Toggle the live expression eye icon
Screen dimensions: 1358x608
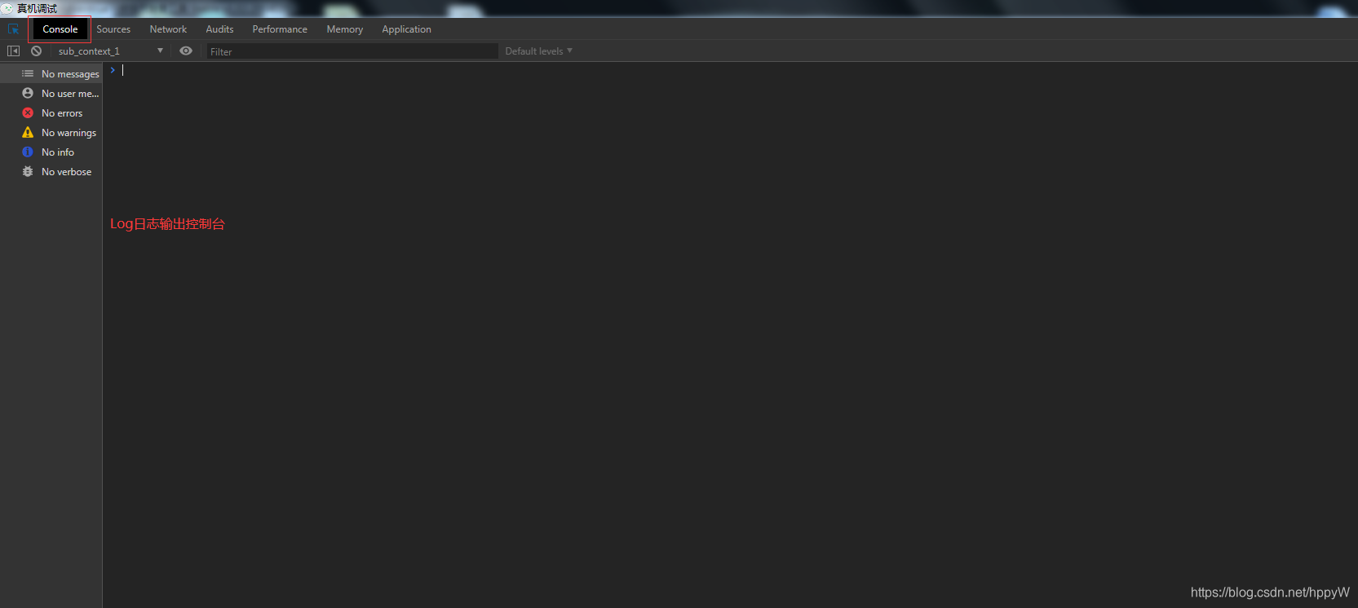coord(186,51)
